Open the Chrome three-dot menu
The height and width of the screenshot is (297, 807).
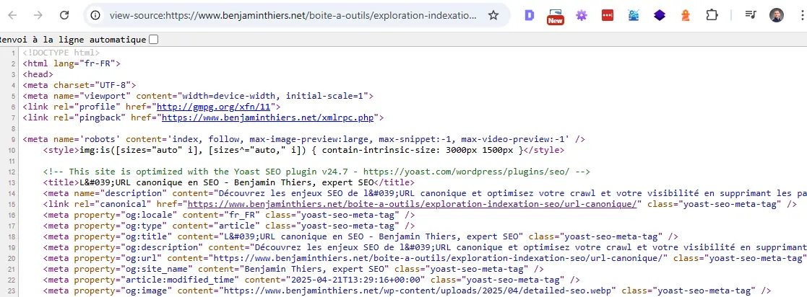pos(803,15)
